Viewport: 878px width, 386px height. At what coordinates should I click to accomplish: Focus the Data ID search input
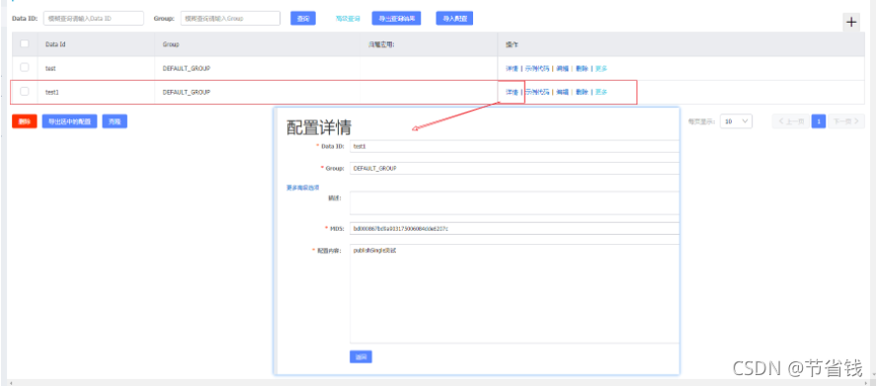tap(94, 19)
